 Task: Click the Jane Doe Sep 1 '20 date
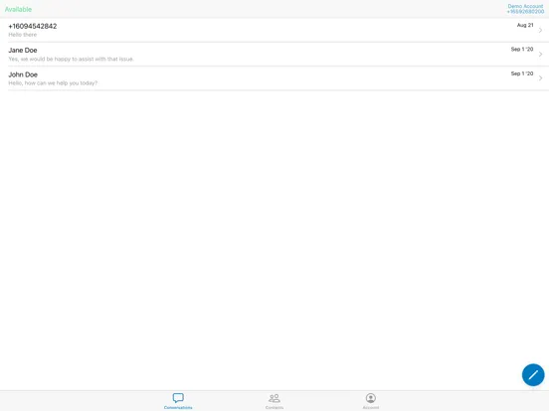pyautogui.click(x=522, y=50)
